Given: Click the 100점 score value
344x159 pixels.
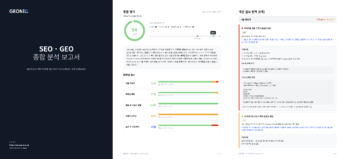Looking at the screenshot, I should (x=153, y=105).
